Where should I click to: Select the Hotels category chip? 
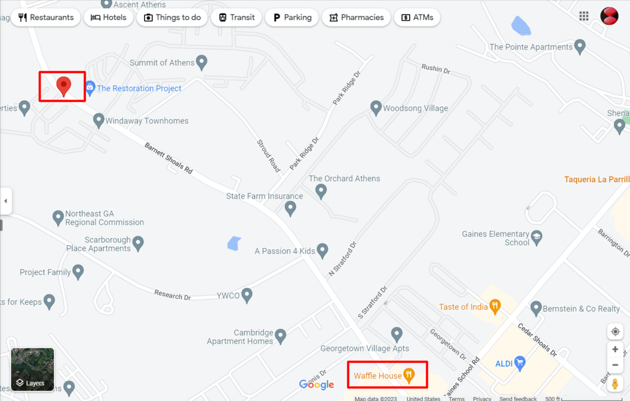click(108, 17)
